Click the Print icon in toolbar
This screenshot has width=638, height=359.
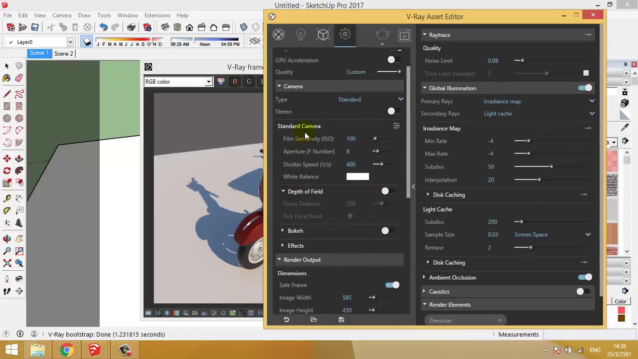[x=131, y=27]
